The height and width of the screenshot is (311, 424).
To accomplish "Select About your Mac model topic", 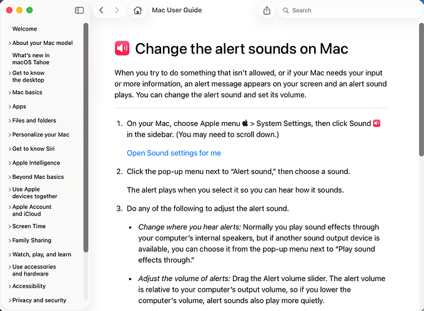I will pyautogui.click(x=42, y=43).
